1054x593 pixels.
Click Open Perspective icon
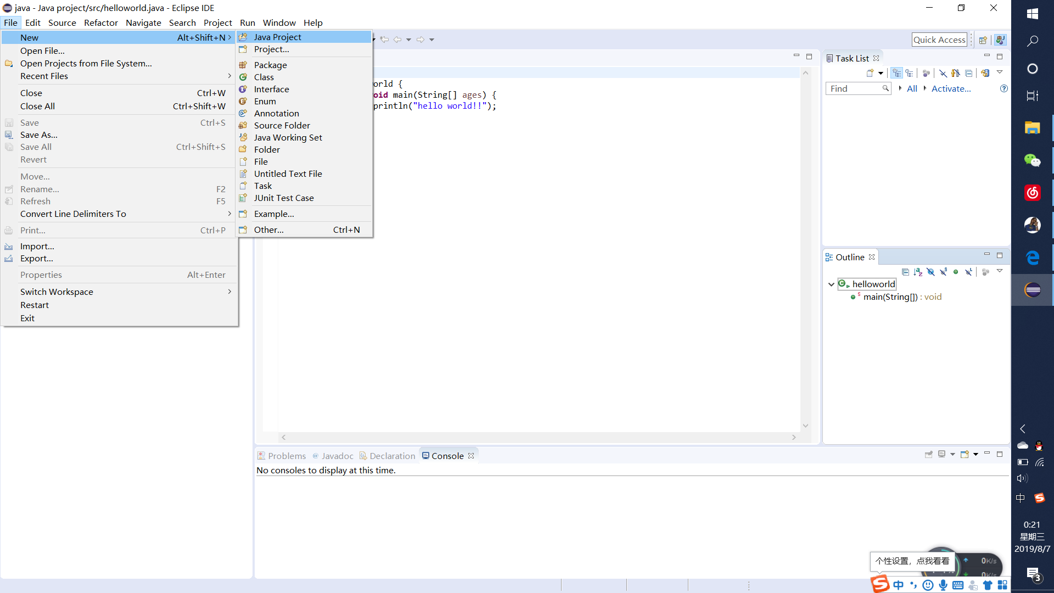point(983,40)
